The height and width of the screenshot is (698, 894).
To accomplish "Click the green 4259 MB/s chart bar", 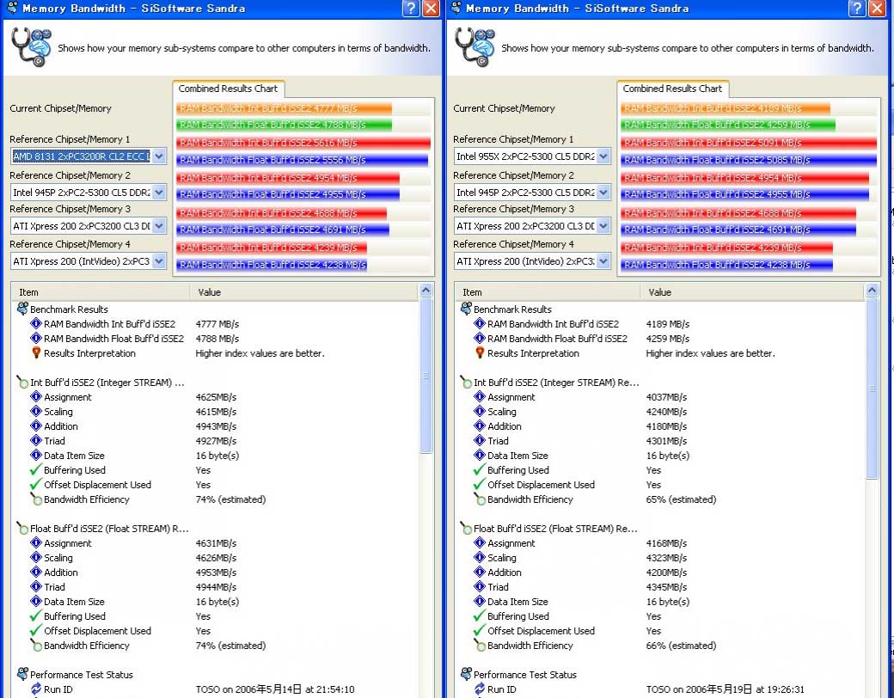I will (x=728, y=125).
